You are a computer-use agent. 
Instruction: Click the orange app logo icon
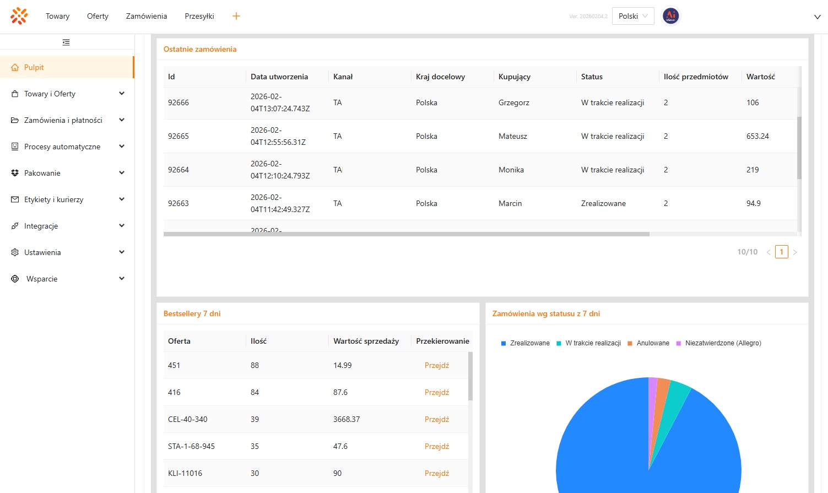pos(19,16)
